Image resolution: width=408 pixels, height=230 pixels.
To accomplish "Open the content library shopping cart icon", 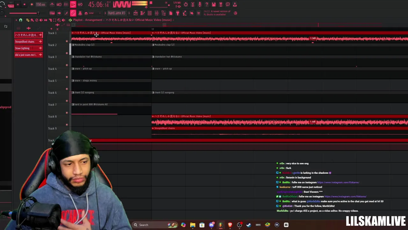I will click(199, 13).
